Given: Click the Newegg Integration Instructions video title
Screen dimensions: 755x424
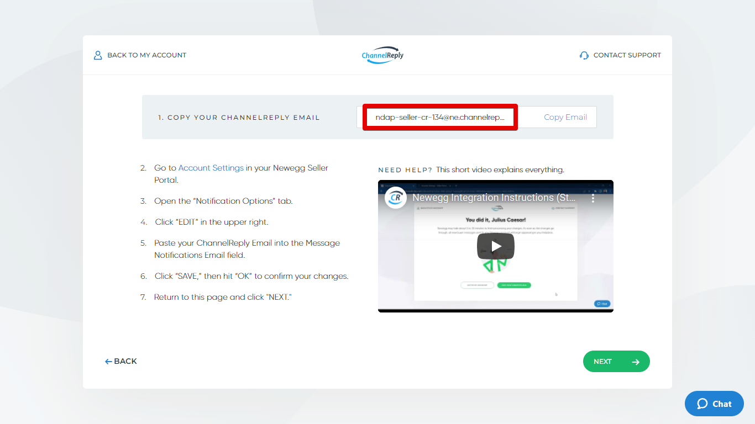Looking at the screenshot, I should [x=494, y=198].
